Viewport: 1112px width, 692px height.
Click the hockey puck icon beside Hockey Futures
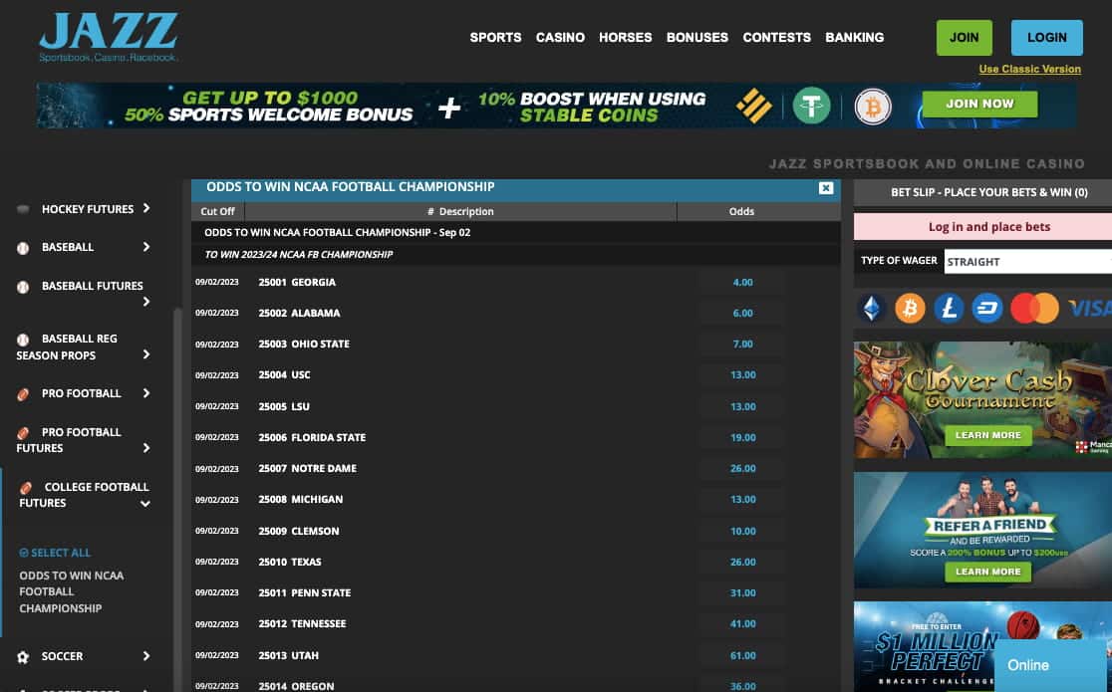click(x=23, y=209)
